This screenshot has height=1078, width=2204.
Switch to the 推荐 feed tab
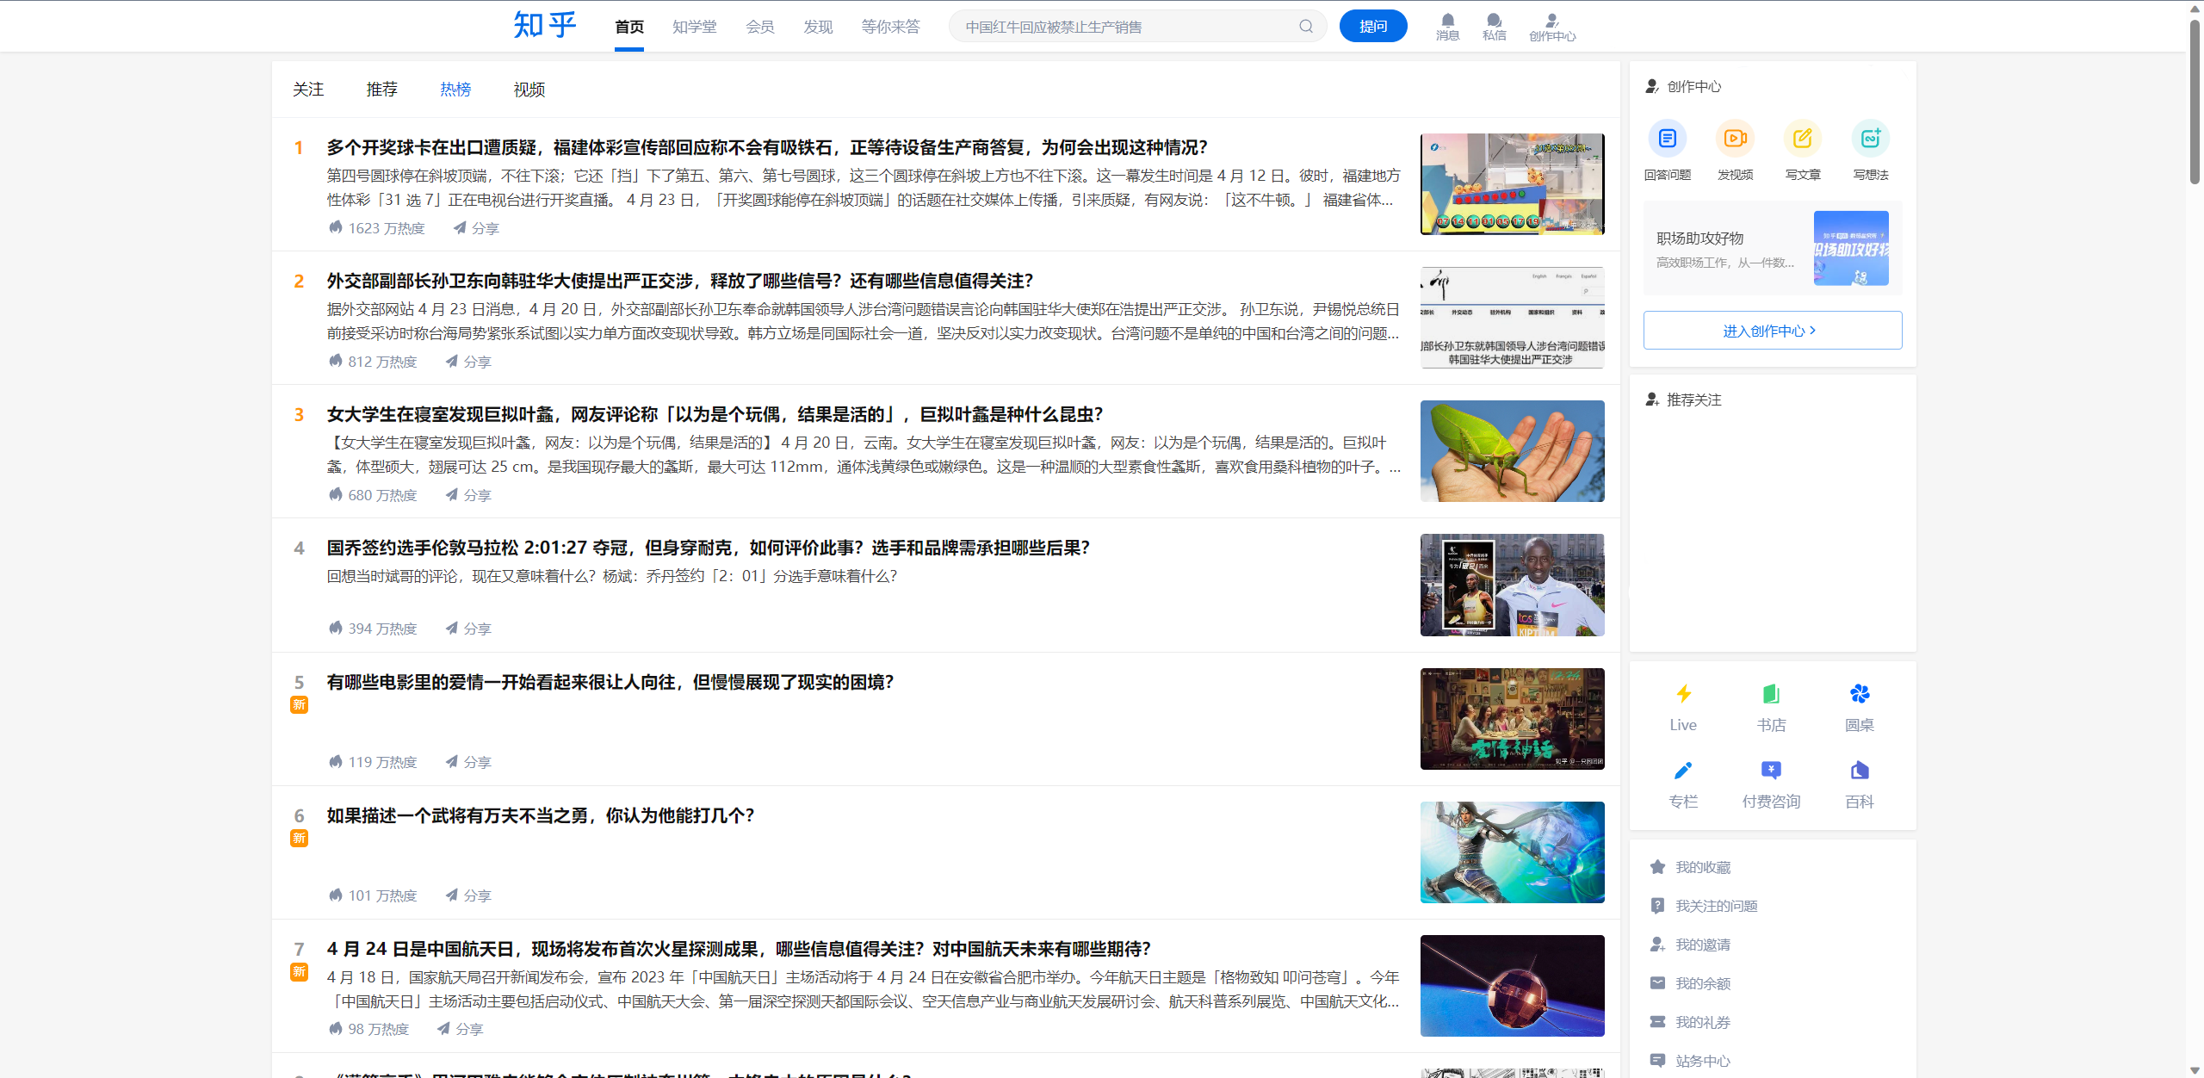coord(381,90)
